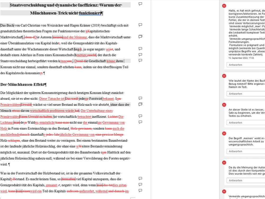Click Antworten field under 'Da du die Meinung' comment
This screenshot has height=199, width=265.
point(246,180)
